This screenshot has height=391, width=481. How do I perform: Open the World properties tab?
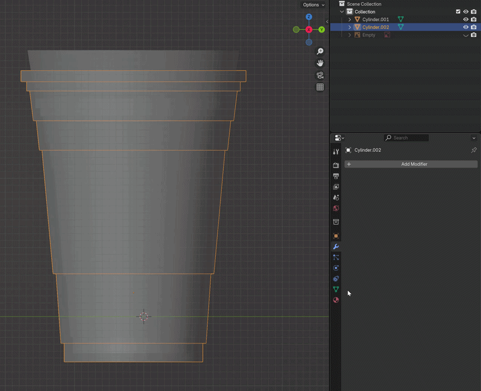coord(336,208)
